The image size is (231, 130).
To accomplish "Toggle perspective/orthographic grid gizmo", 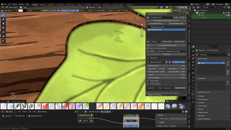I will tap(142, 35).
